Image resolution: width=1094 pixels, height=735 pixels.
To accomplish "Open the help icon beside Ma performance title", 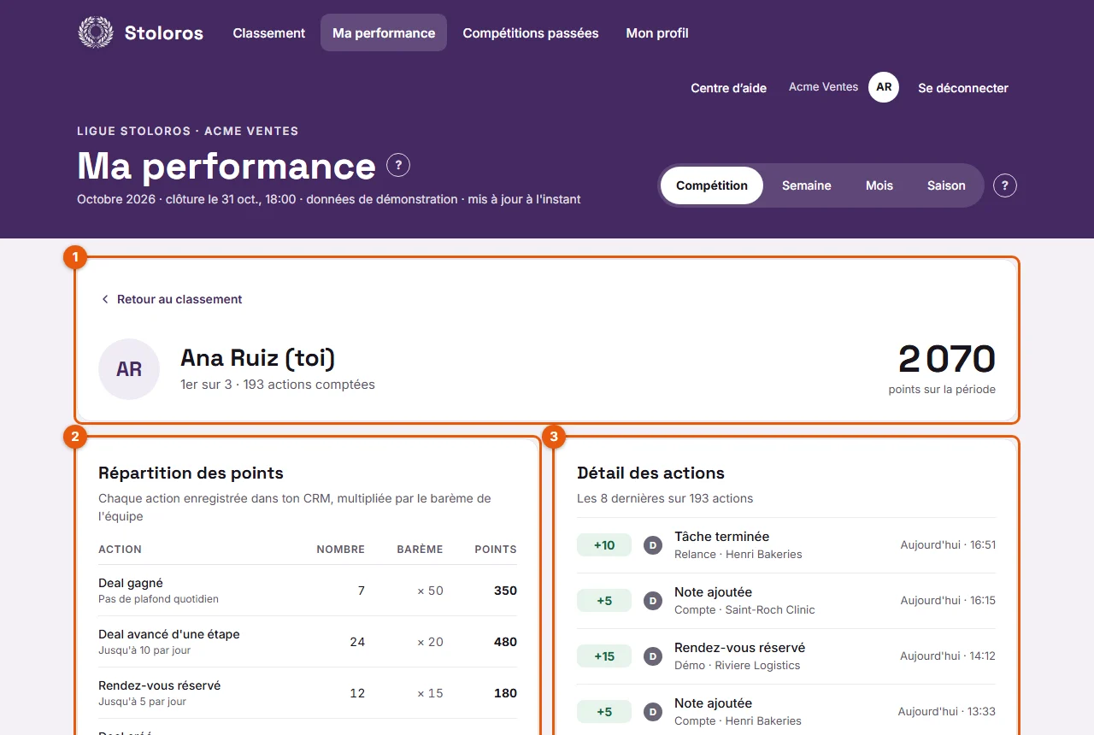I will coord(398,165).
